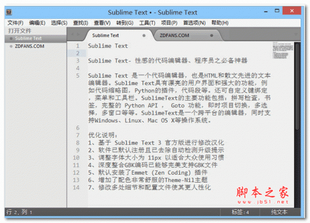Click the Sublime Text app icon in title bar
Image resolution: width=310 pixels, height=223 pixels.
pyautogui.click(x=9, y=12)
